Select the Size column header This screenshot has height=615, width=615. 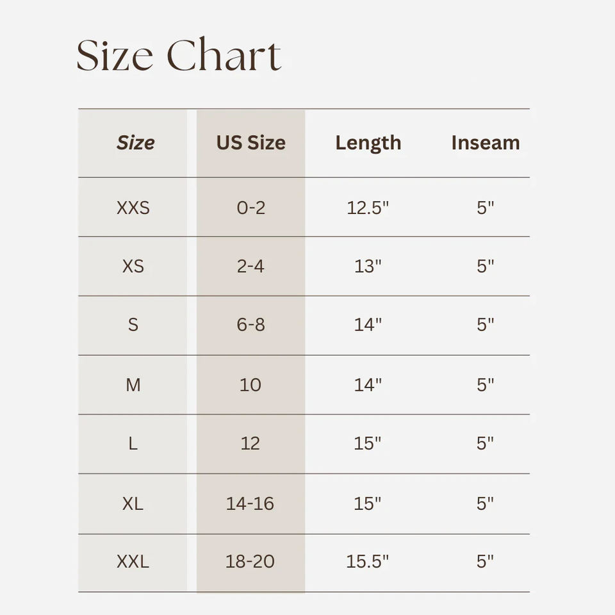tap(135, 143)
